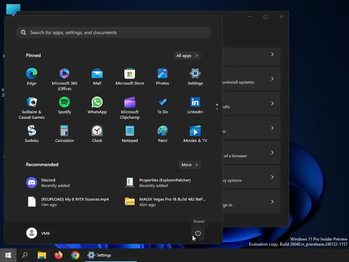
Task: Launch Spotify
Action: point(64,106)
